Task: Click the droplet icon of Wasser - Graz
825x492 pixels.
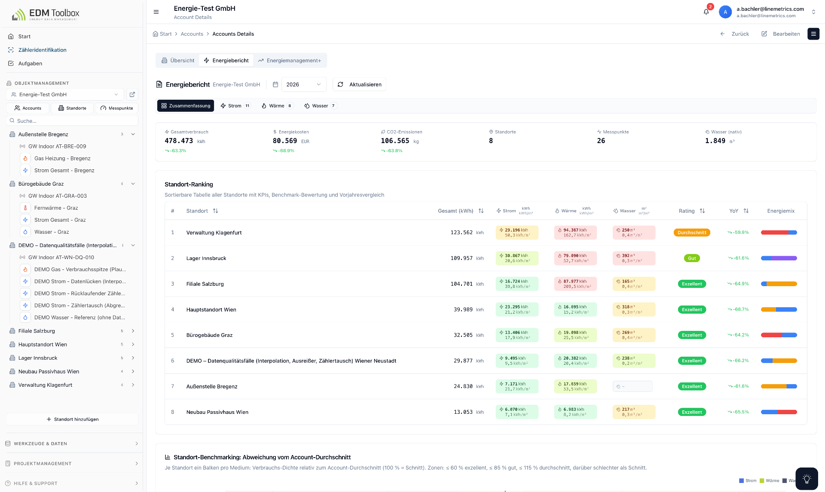Action: (25, 232)
